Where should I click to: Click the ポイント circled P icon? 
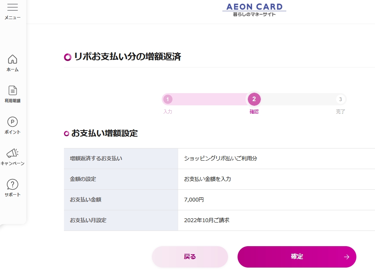[13, 122]
